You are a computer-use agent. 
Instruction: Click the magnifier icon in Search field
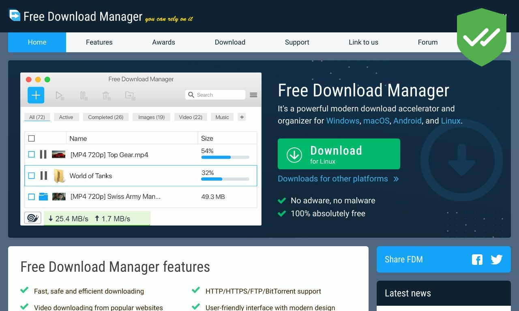point(191,95)
